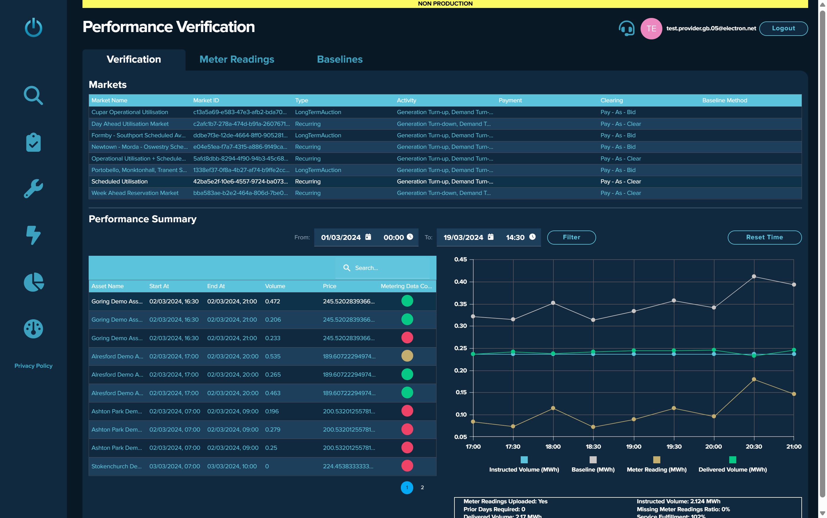Select Ashton Park row with volume 0.196
Image resolution: width=827 pixels, height=518 pixels.
tap(262, 411)
